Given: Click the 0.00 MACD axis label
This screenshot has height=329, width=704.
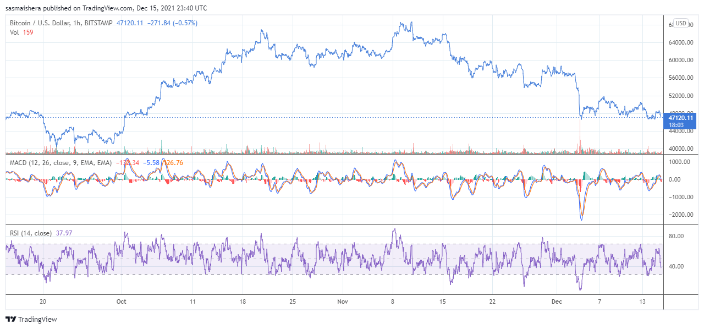Looking at the screenshot, I should pos(675,179).
